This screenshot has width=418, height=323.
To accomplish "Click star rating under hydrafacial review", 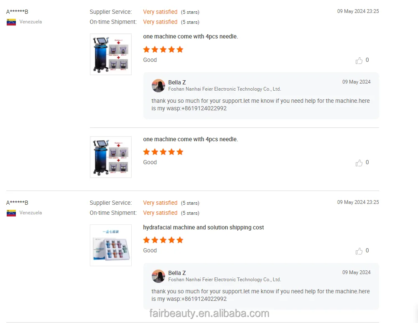I will coord(163,240).
